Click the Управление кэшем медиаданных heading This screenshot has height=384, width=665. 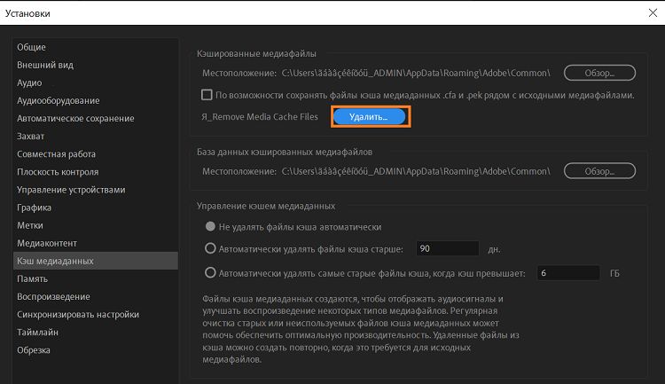click(266, 207)
